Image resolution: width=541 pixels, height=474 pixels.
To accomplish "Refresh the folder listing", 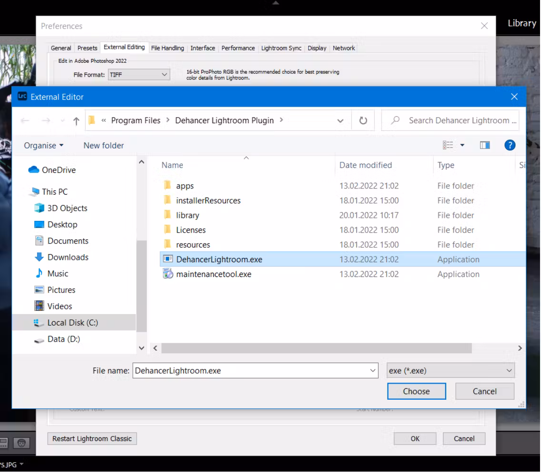I will [363, 121].
